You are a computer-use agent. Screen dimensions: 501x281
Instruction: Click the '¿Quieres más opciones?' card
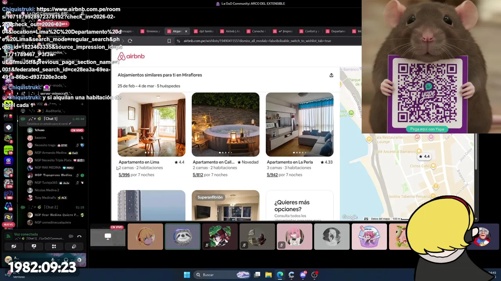(299, 205)
